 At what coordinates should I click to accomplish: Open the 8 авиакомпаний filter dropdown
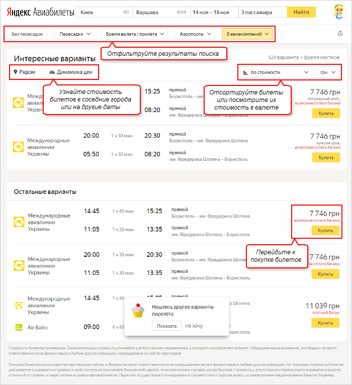pos(247,34)
